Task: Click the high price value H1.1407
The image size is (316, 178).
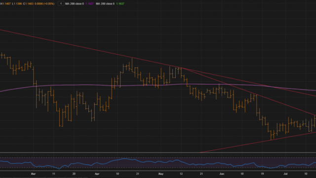Action: coord(5,3)
